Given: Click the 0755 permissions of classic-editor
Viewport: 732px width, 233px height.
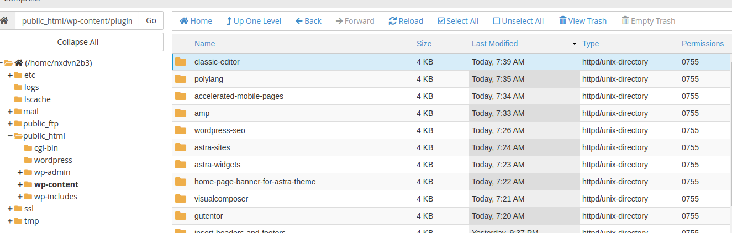Looking at the screenshot, I should (691, 62).
